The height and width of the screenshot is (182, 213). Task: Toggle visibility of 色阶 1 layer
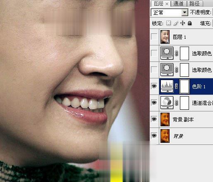154,86
